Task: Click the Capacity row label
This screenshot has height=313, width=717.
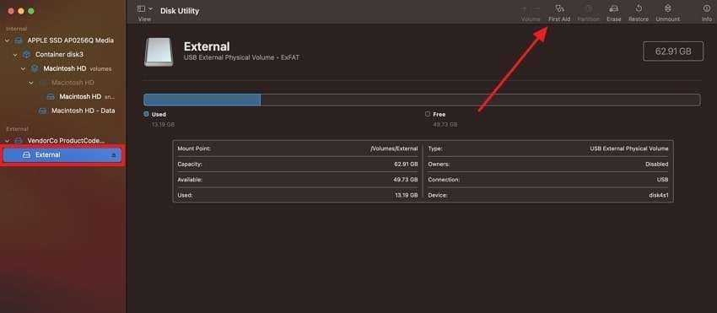Action: pyautogui.click(x=190, y=164)
